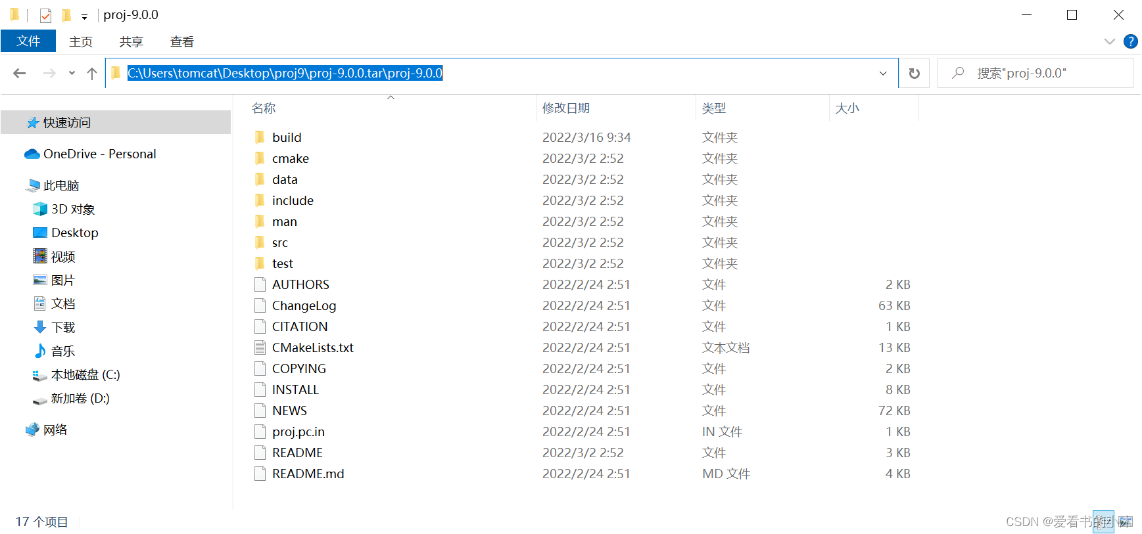Click the 63 KB size of ChangeLog
1142x534 pixels.
pyautogui.click(x=894, y=305)
